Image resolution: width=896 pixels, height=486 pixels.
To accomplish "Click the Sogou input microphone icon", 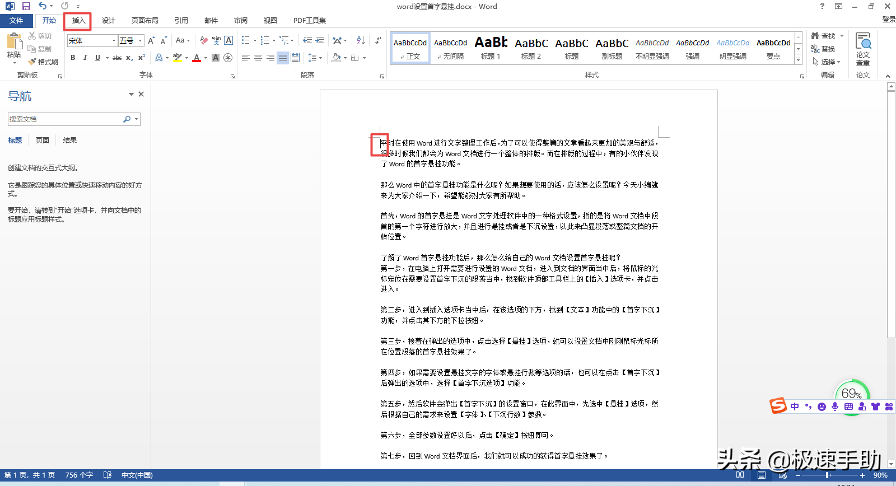I will click(835, 406).
